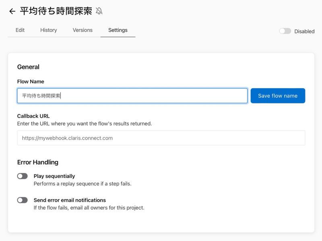Click the Disabled status label

pyautogui.click(x=304, y=31)
